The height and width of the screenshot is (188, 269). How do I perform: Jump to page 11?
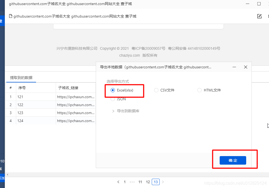click(x=140, y=182)
